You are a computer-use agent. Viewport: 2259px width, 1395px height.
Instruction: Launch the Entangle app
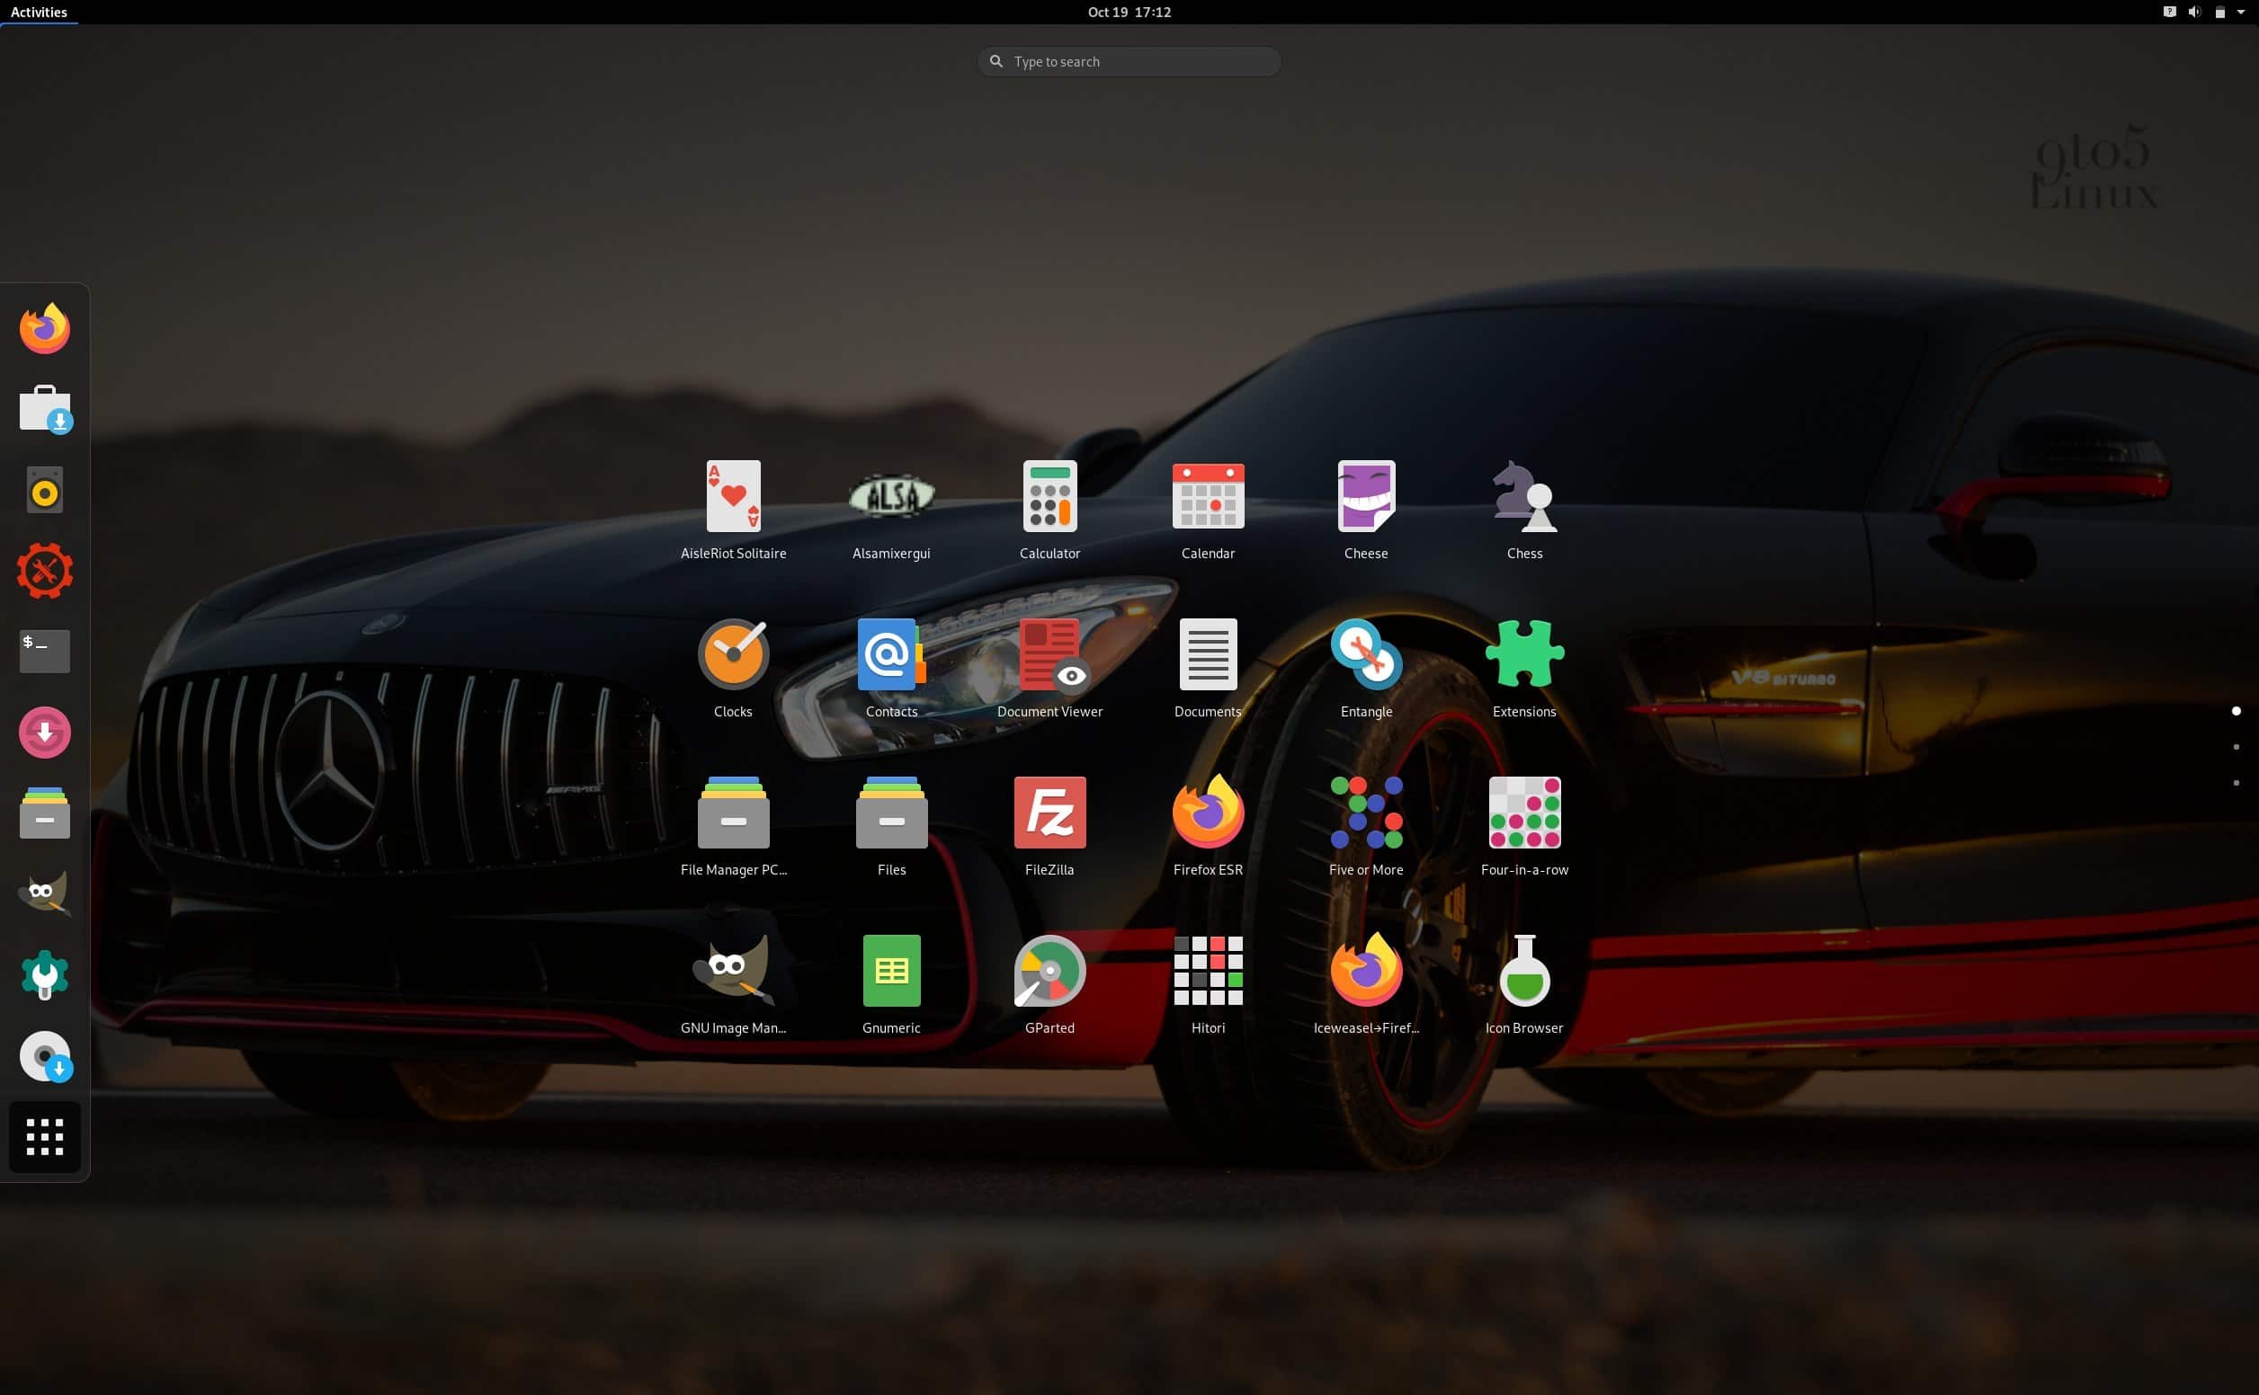pos(1367,668)
